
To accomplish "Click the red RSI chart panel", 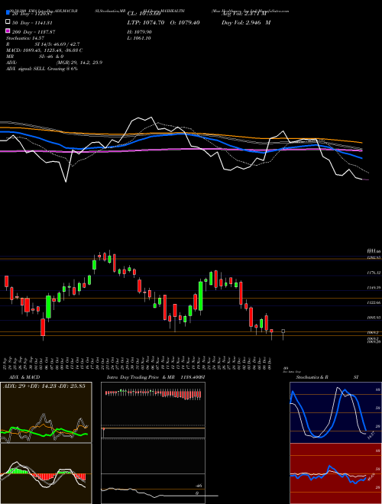I will 335,473.
